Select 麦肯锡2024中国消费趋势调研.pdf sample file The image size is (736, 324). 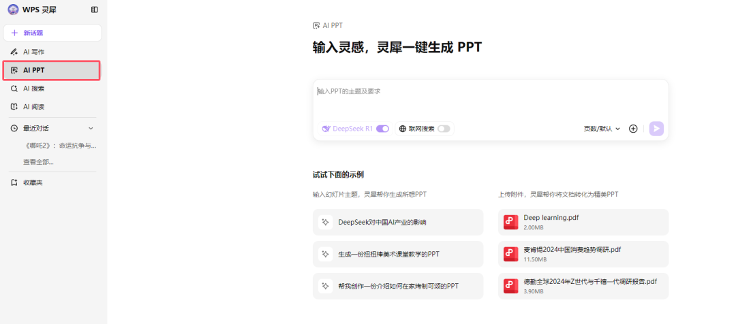(x=583, y=254)
